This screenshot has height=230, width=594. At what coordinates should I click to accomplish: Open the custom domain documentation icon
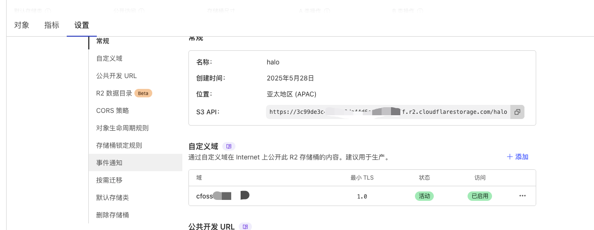click(229, 146)
